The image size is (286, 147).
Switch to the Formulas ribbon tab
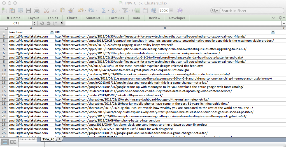pyautogui.click(x=116, y=18)
